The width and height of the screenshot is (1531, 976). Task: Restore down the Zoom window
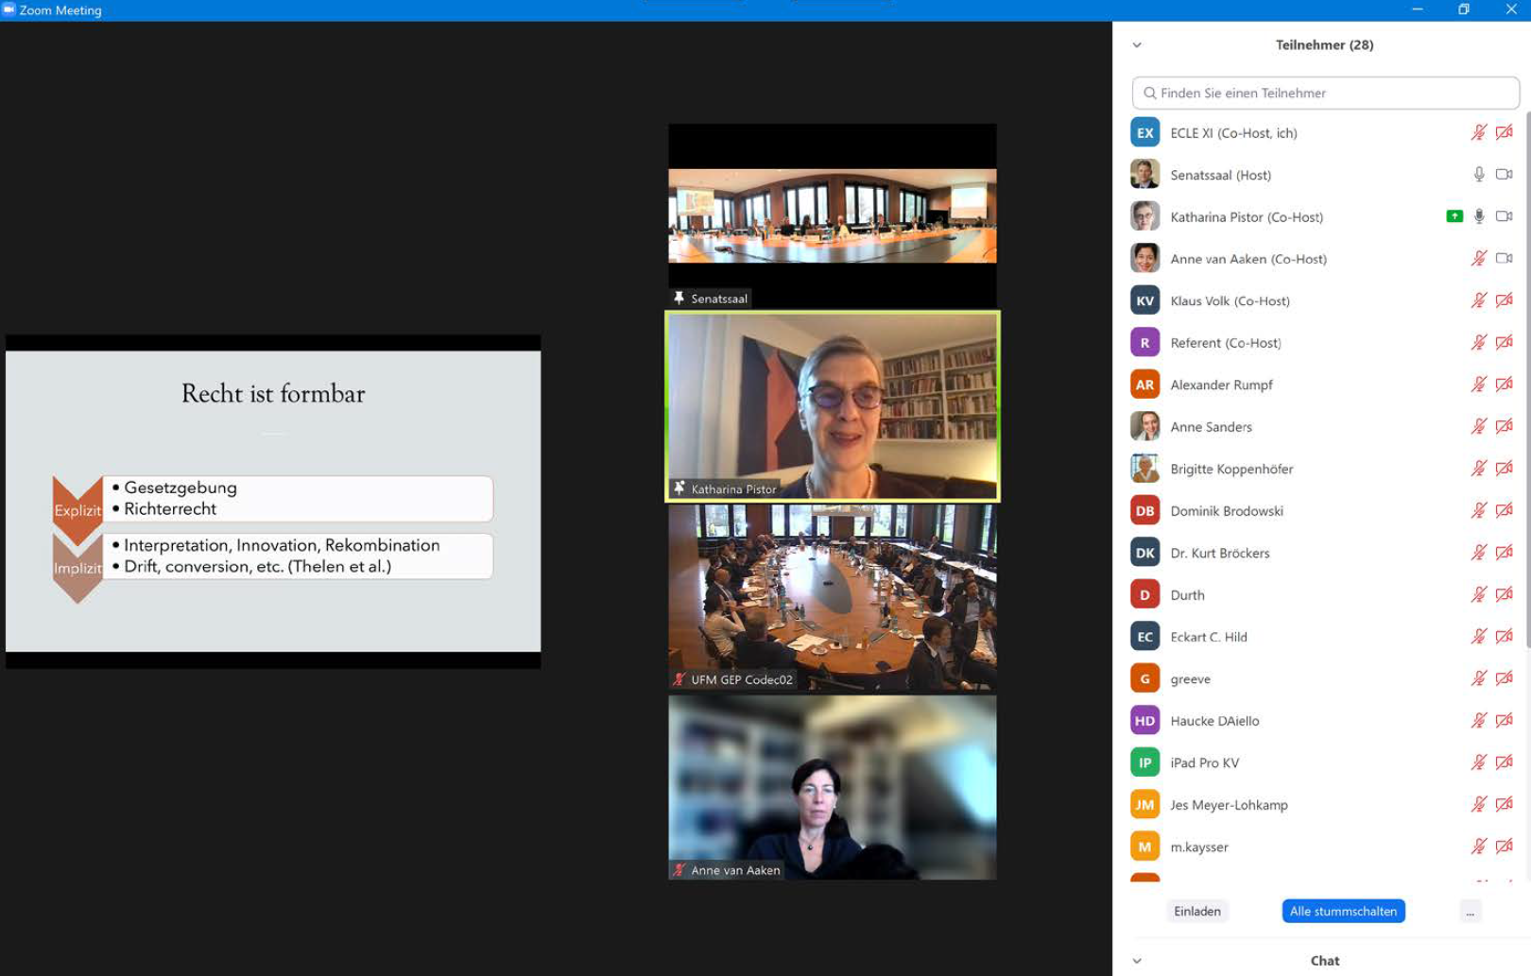pyautogui.click(x=1464, y=9)
